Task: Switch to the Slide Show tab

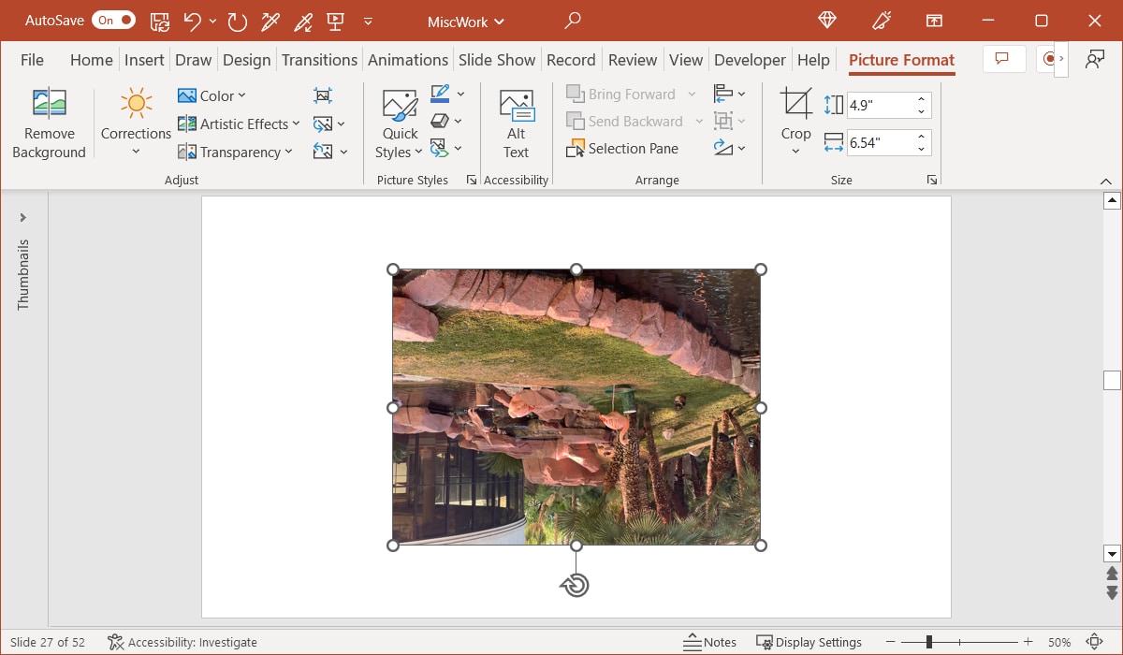Action: tap(497, 59)
